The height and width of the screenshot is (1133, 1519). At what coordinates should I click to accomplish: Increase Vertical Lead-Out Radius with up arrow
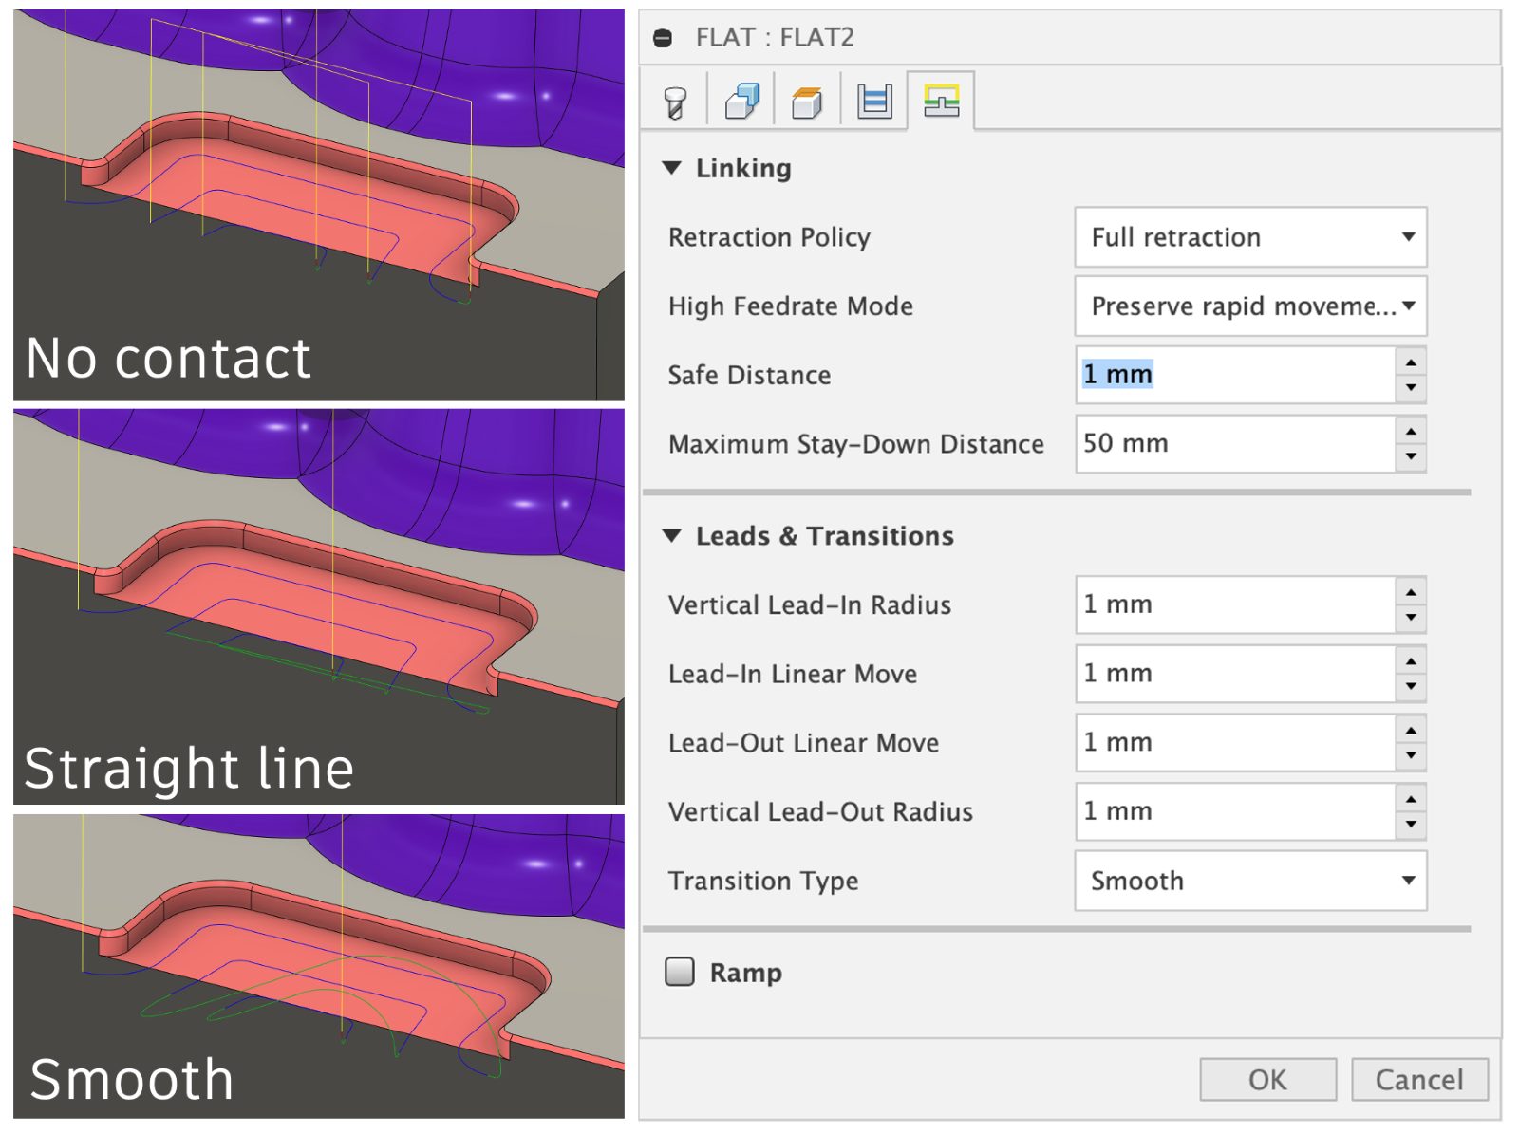pos(1411,800)
